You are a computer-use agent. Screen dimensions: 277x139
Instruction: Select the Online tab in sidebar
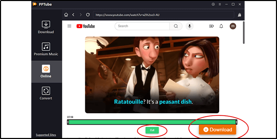(x=46, y=72)
